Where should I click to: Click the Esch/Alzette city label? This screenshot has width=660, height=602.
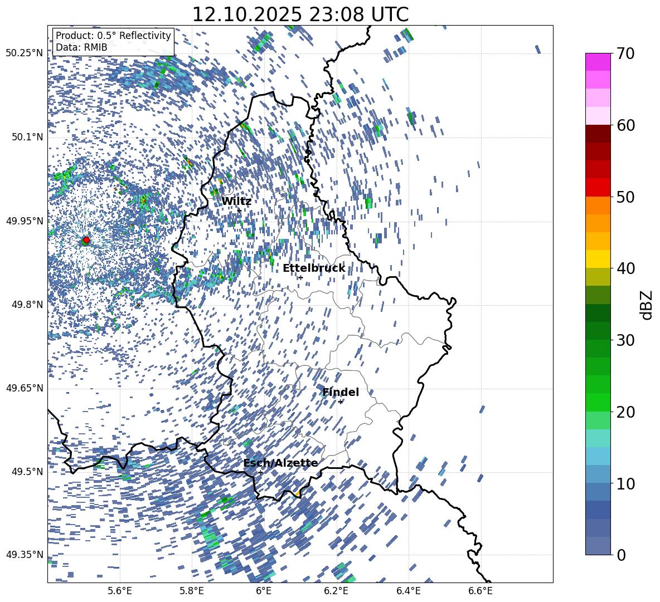[x=281, y=463]
